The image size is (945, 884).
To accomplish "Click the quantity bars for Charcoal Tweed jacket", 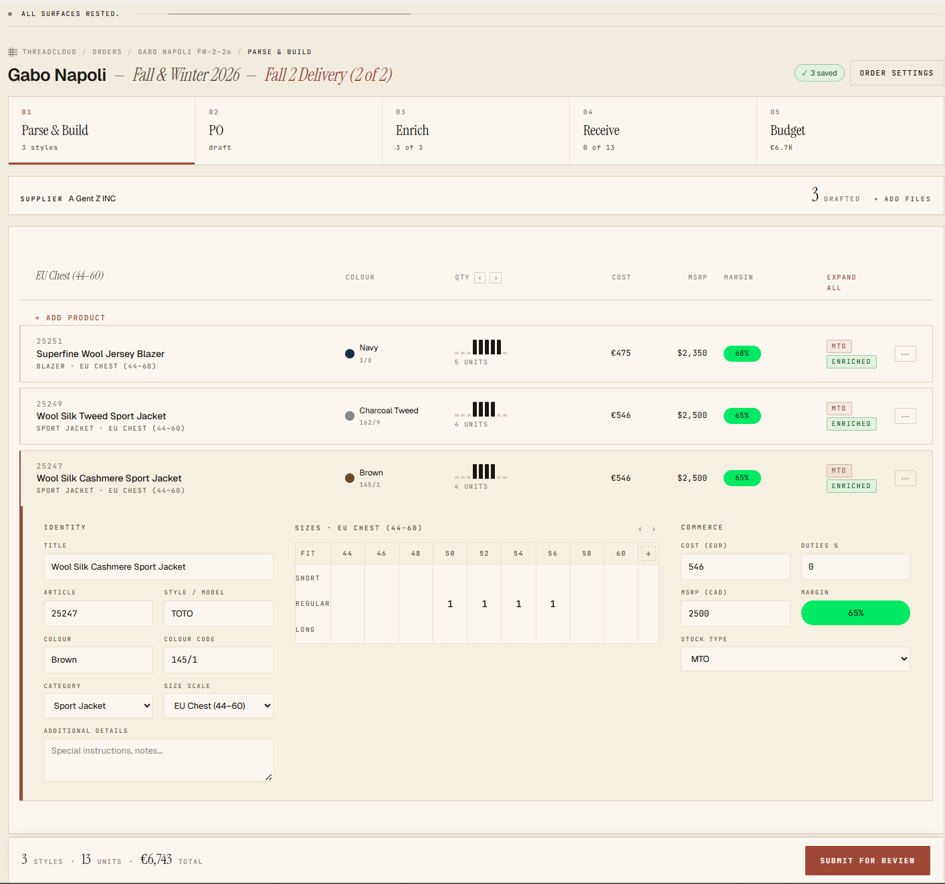I will click(481, 409).
